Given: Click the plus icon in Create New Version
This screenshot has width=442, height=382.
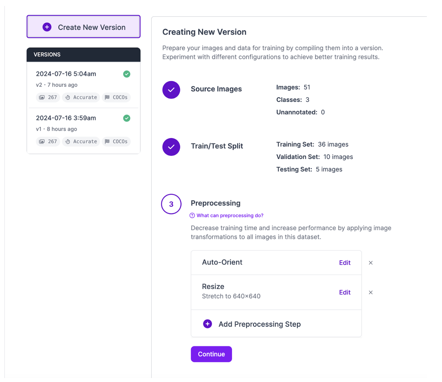Looking at the screenshot, I should tap(47, 27).
